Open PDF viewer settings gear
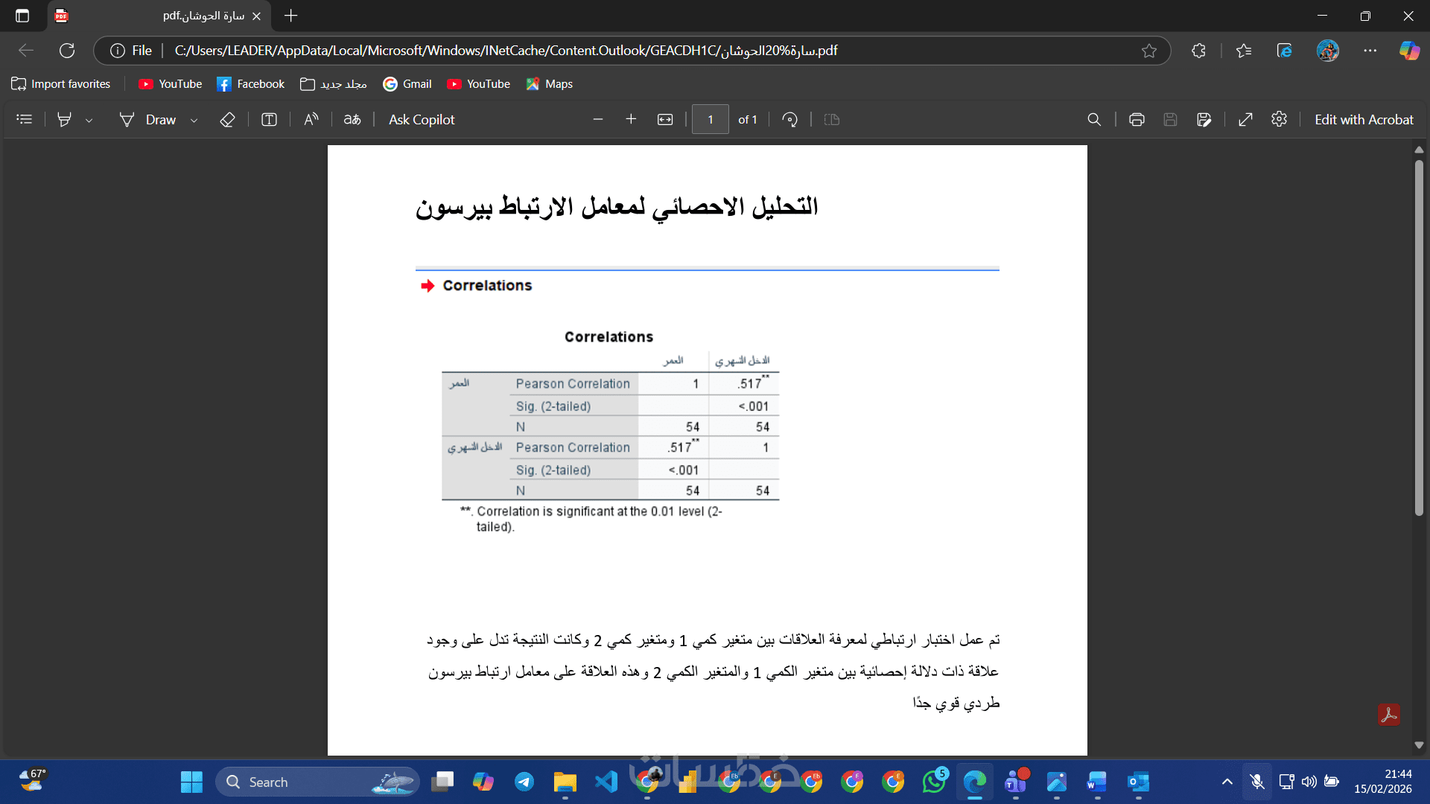Viewport: 1430px width, 804px height. [1279, 119]
